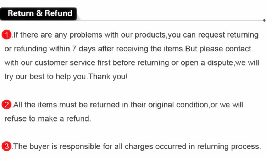Click the Return & Refund header banner

point(38,13)
